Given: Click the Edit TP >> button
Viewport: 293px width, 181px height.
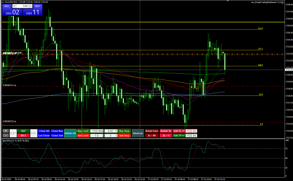Looking at the screenshot, I should [x=179, y=135].
